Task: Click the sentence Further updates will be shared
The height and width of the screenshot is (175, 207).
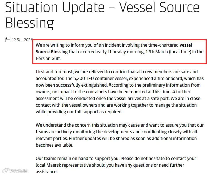Action: [x=116, y=142]
